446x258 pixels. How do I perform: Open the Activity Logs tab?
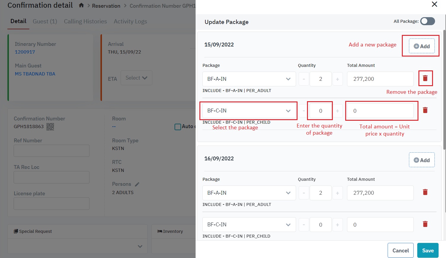(130, 21)
